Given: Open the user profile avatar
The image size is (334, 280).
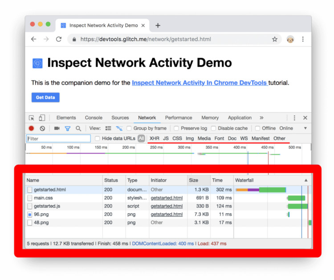Looking at the screenshot, I should point(290,39).
